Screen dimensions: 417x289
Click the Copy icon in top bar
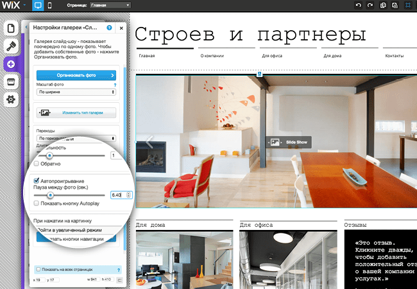pyautogui.click(x=383, y=5)
